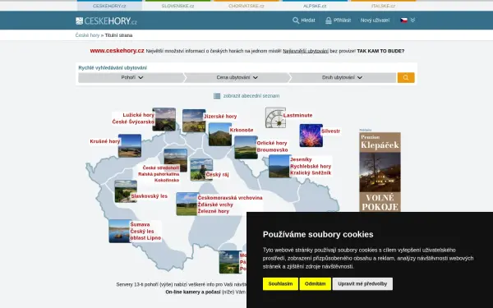Click the Krkonoše label

[242, 130]
